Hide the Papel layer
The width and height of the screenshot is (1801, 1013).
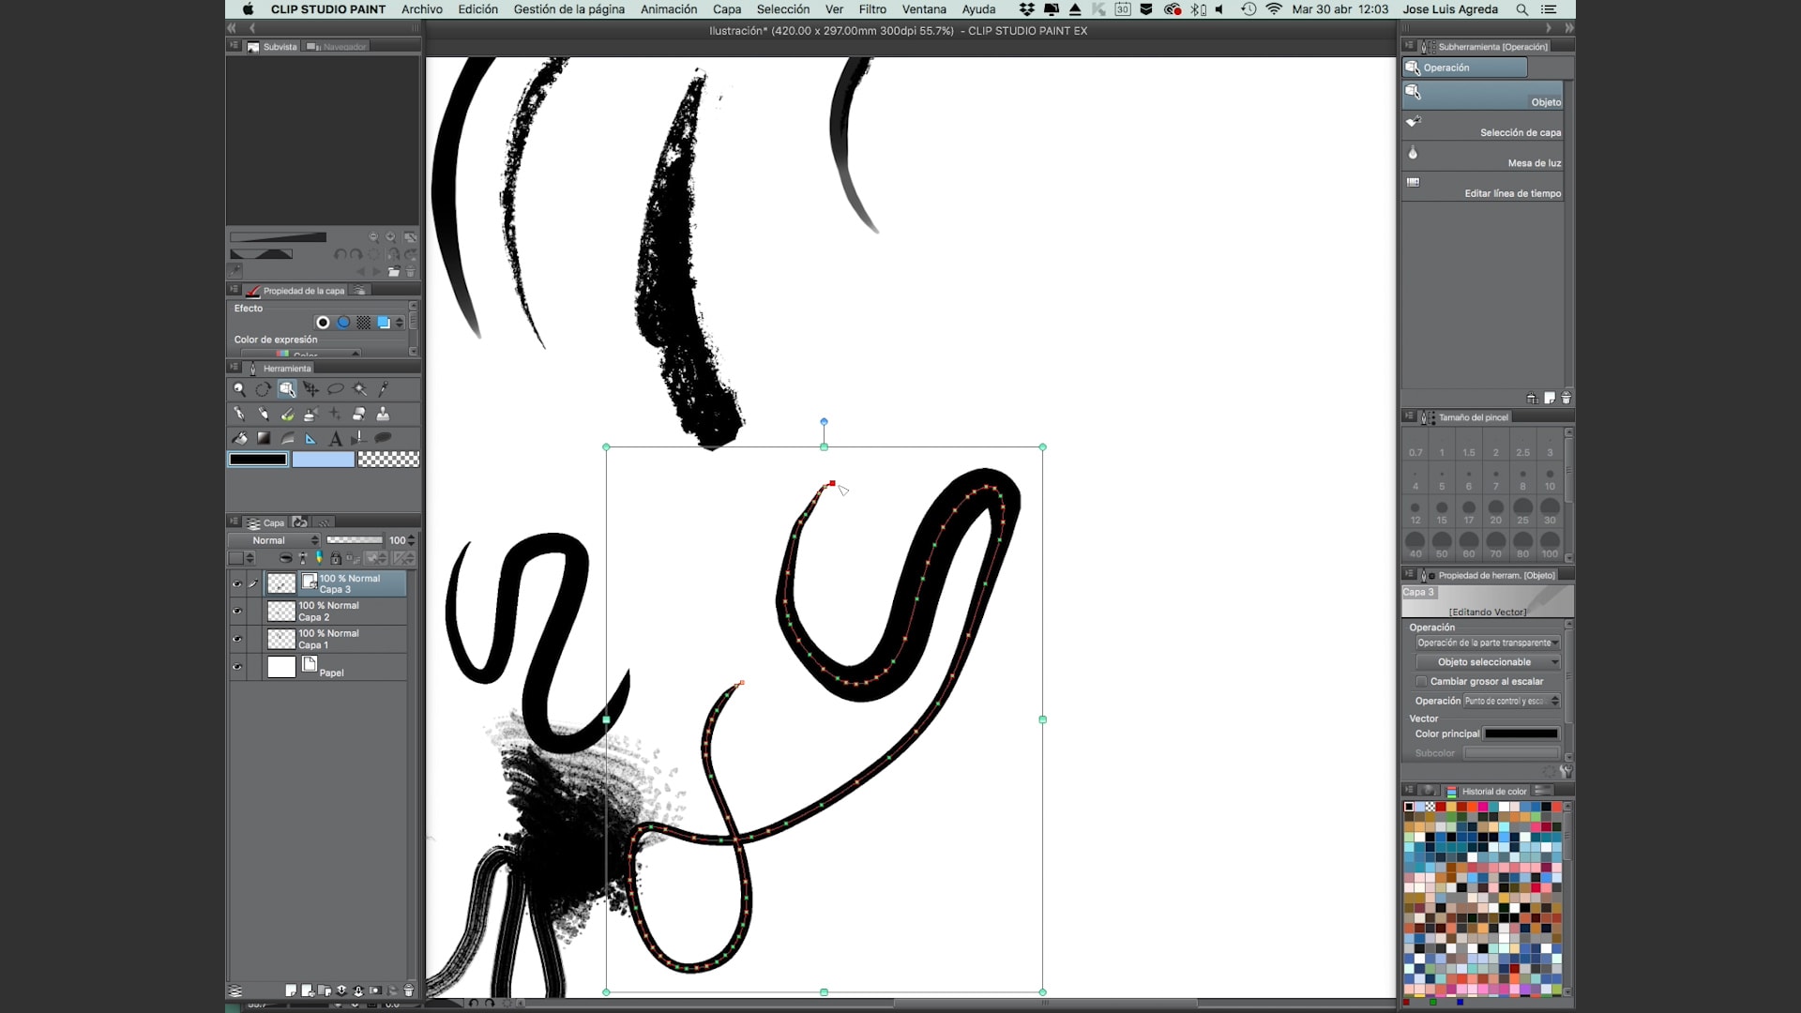(237, 667)
